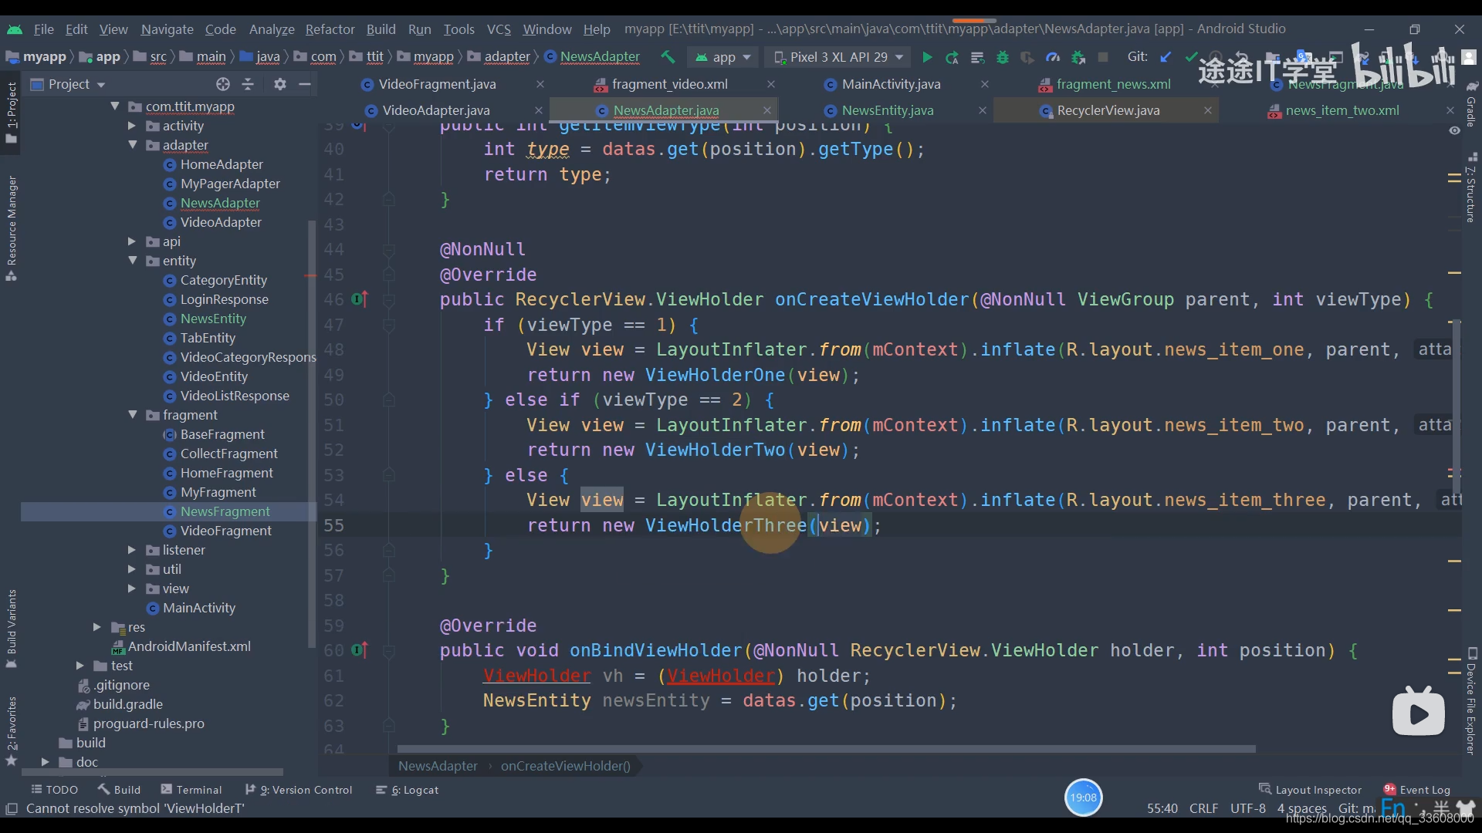Open Project panel settings gear
Viewport: 1482px width, 833px height.
click(280, 84)
